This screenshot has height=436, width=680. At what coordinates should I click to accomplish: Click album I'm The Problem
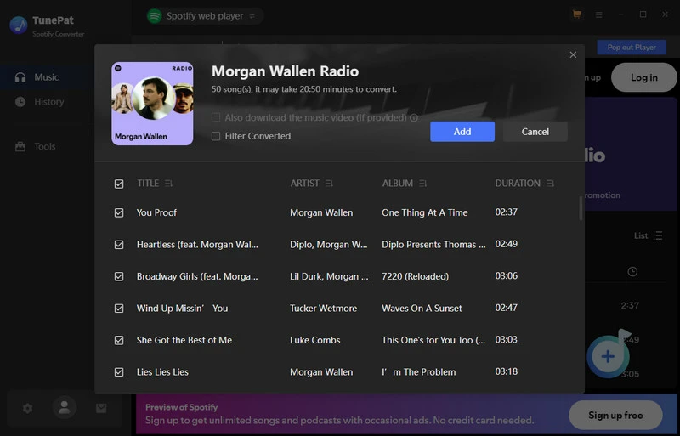click(x=418, y=371)
